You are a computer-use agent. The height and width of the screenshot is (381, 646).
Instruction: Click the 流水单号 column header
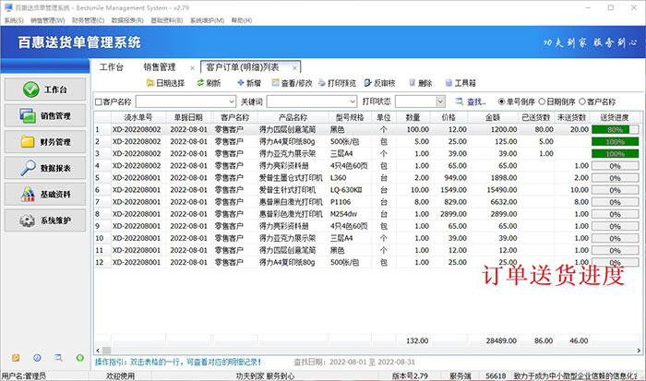pos(138,117)
